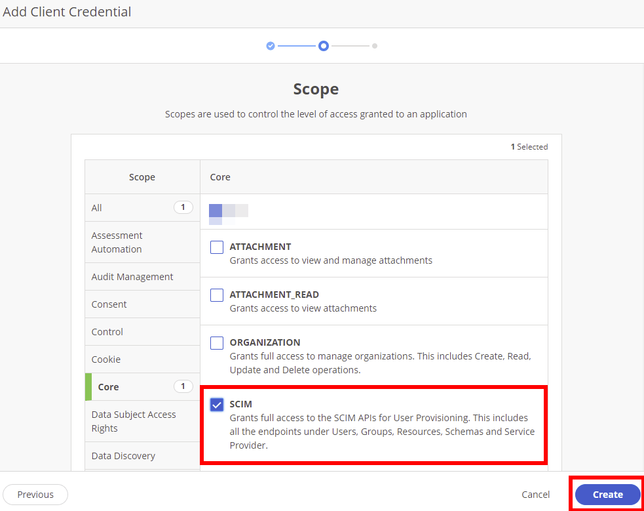Click the SCIM scope description text
644x511 pixels.
(x=382, y=432)
